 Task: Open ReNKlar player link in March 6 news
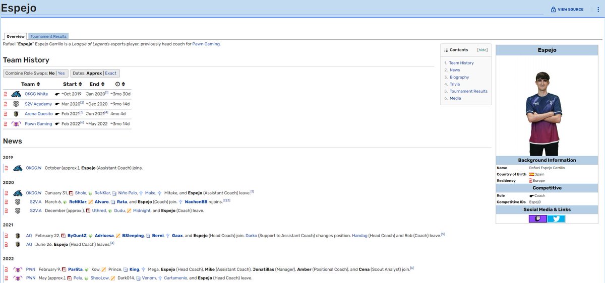pos(78,201)
